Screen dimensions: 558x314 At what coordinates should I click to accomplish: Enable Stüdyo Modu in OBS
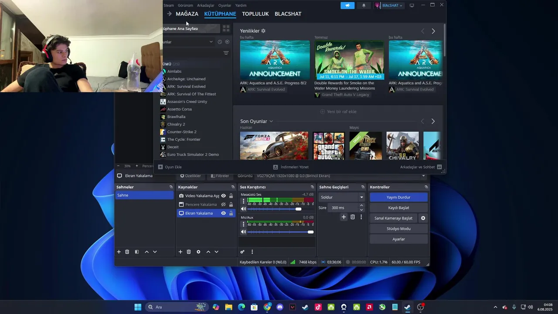[398, 229]
